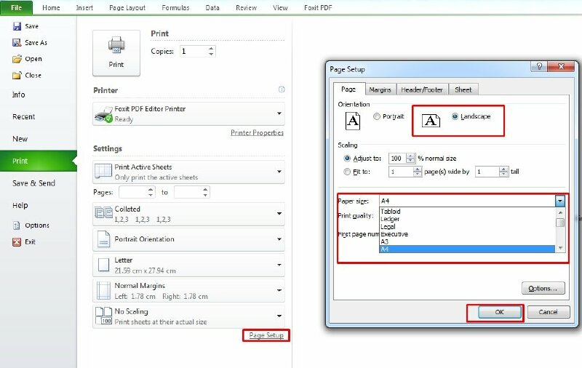Open the Printer Properties link
Screen dimensions: 582x368
click(257, 133)
